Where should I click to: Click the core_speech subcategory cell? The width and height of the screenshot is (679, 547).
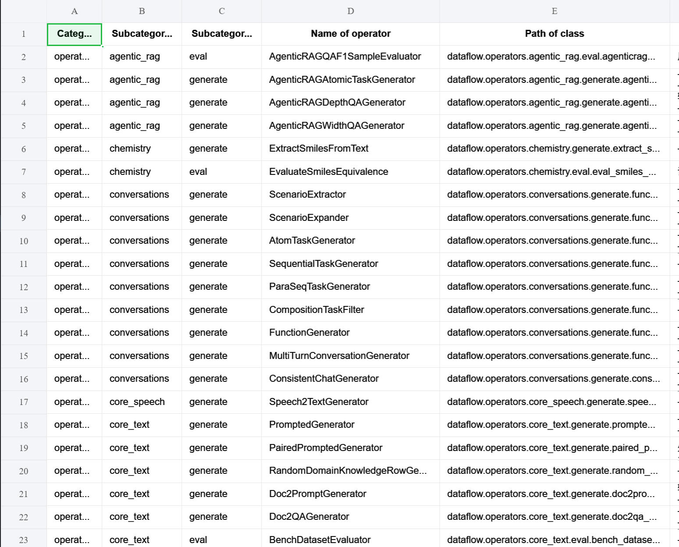pyautogui.click(x=137, y=402)
